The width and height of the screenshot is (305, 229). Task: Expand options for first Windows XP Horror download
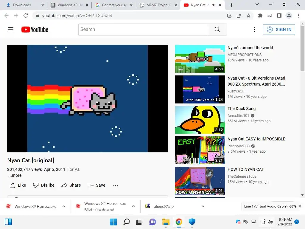[x=64, y=206]
